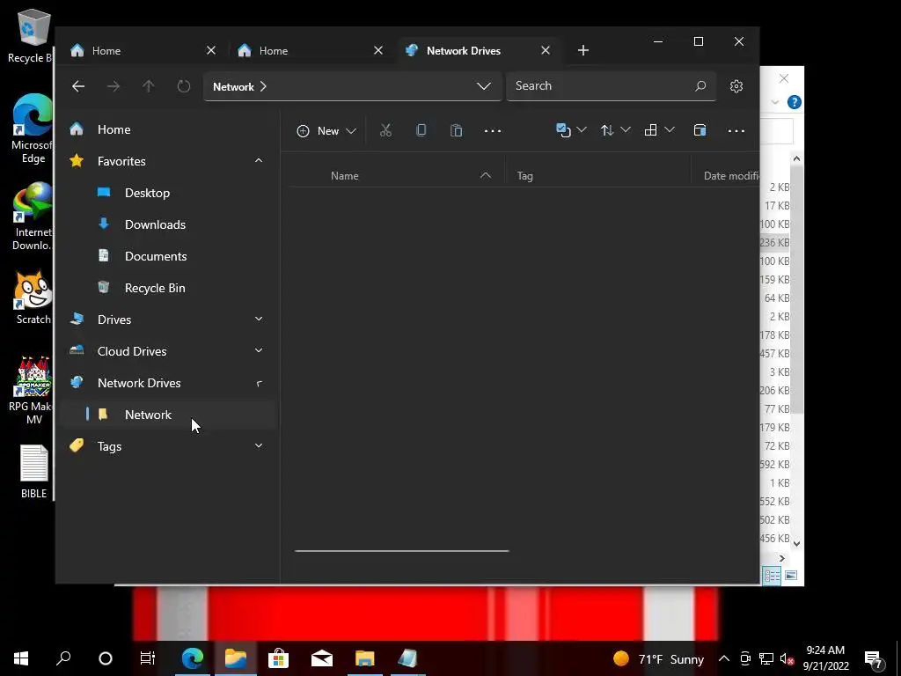Image resolution: width=901 pixels, height=676 pixels.
Task: Expand the Tags section
Action: [259, 446]
